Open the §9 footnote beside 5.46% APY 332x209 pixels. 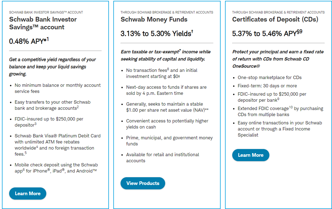(300, 32)
